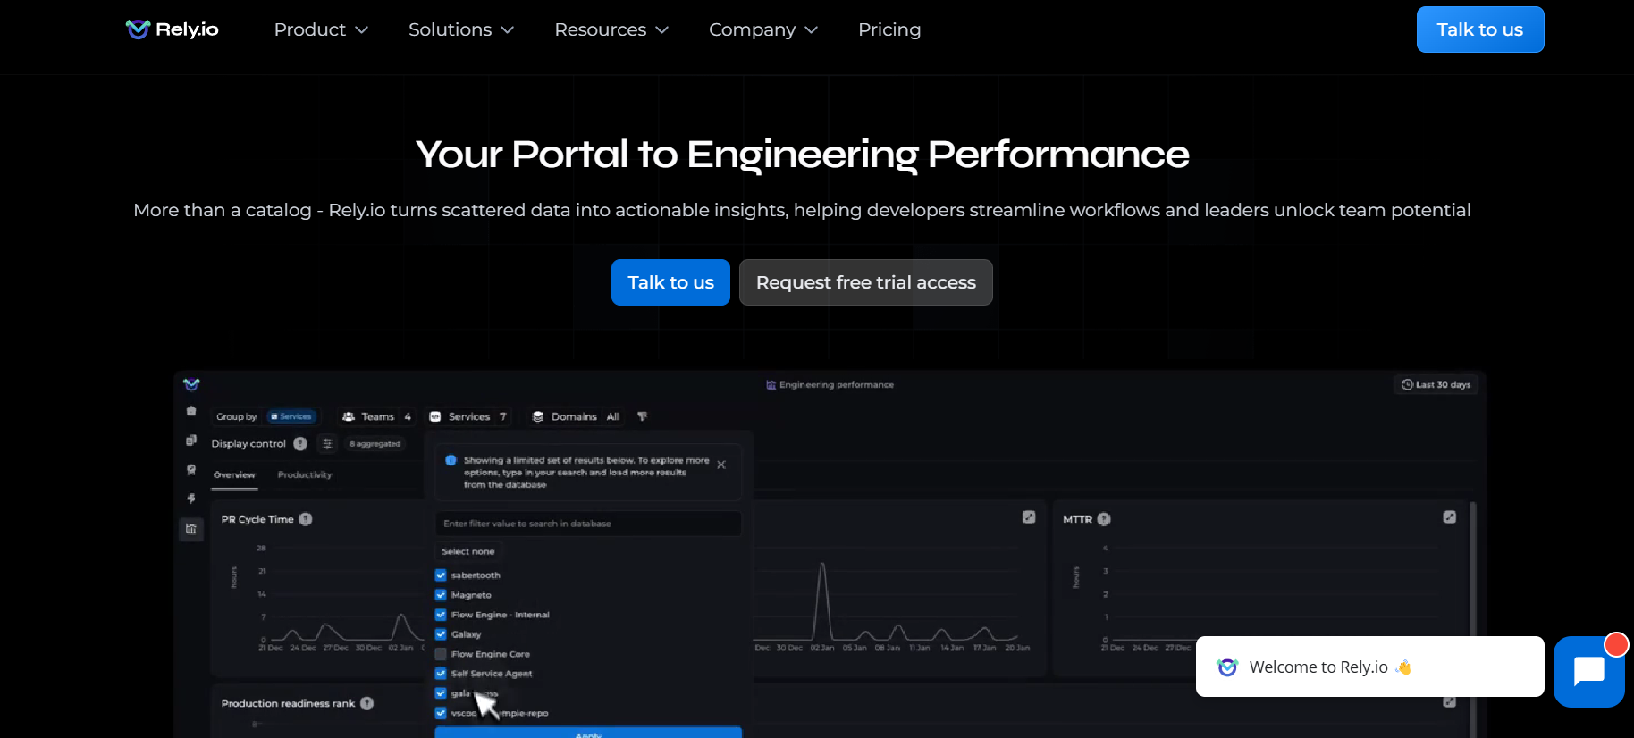Open the Welcome to Rely.io chat message
This screenshot has height=738, width=1634.
pos(1370,667)
